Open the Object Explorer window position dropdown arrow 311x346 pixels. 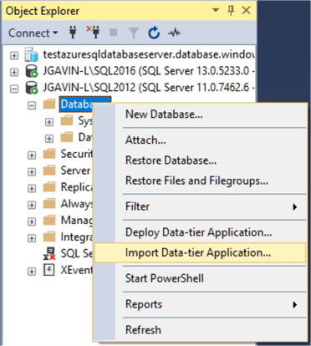coord(216,10)
